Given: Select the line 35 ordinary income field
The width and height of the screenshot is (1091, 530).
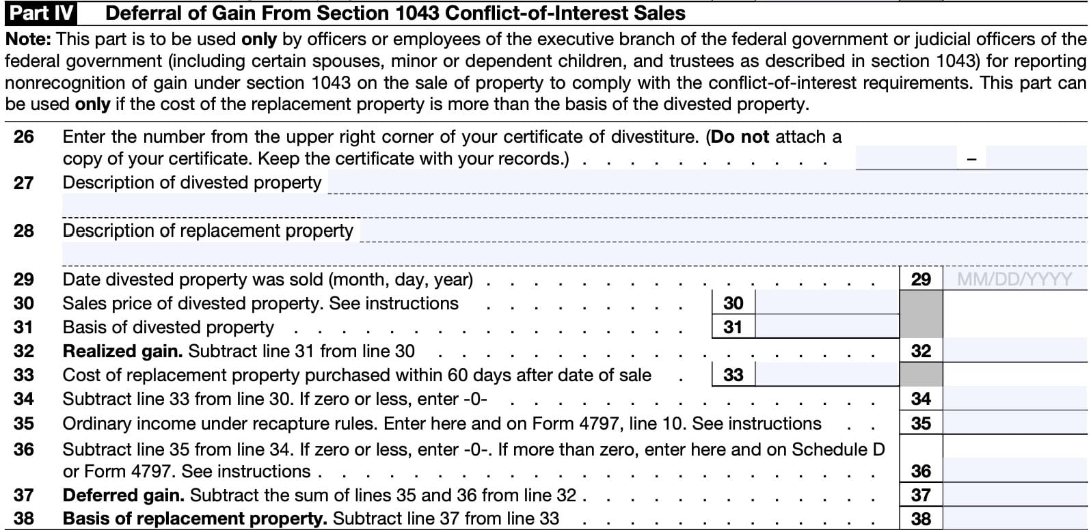Looking at the screenshot, I should [x=1015, y=423].
